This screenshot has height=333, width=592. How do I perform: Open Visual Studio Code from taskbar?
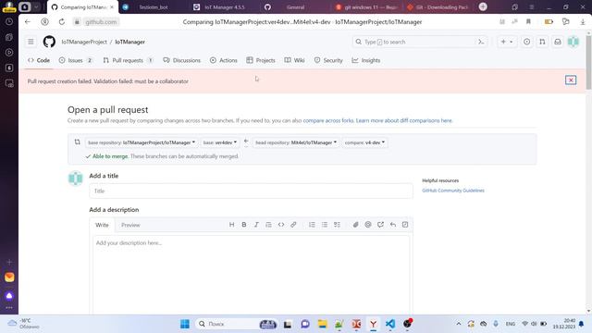click(x=390, y=324)
